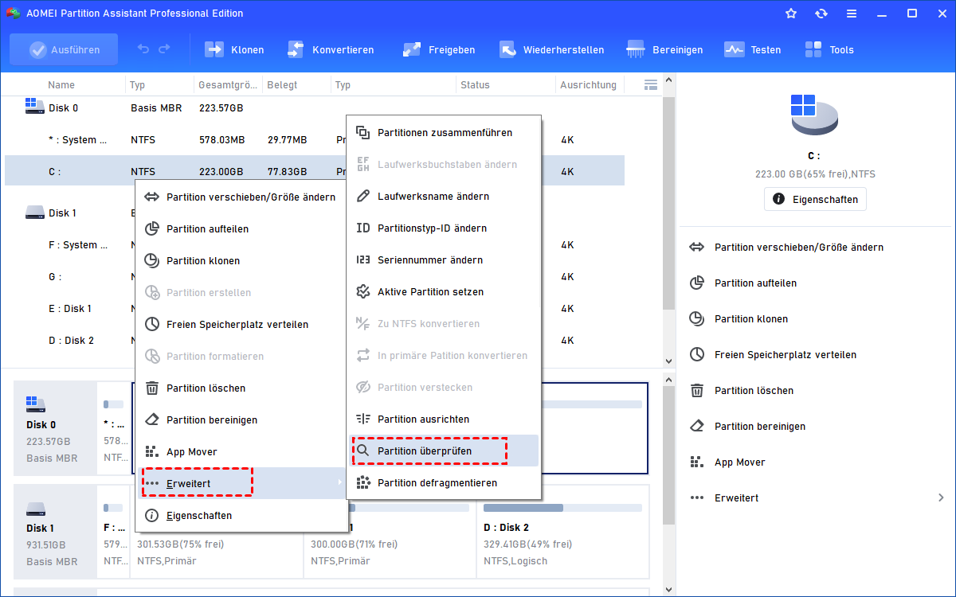Sort by the Belegt column header
The image size is (956, 597).
284,84
